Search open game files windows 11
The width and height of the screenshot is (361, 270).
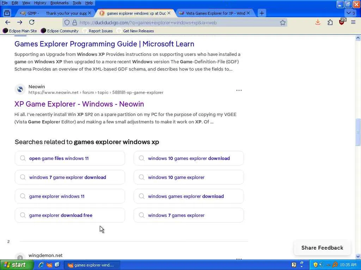(x=70, y=159)
